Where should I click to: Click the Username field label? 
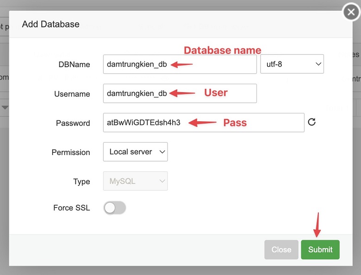[x=72, y=94]
